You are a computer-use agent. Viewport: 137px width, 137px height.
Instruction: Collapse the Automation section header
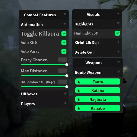tap(44, 25)
